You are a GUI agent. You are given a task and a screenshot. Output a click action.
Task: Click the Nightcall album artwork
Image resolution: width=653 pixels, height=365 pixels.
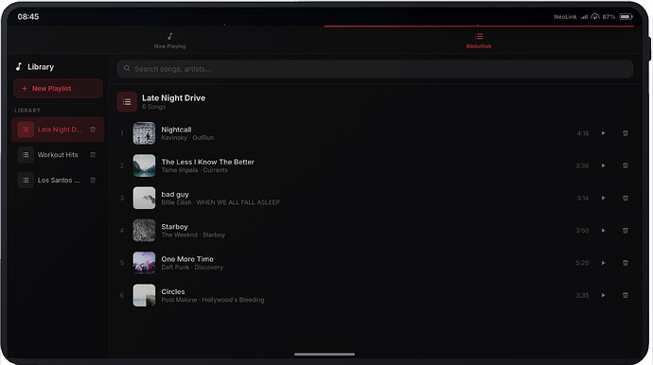point(144,133)
